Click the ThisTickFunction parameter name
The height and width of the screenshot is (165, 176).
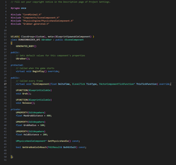point(146,84)
